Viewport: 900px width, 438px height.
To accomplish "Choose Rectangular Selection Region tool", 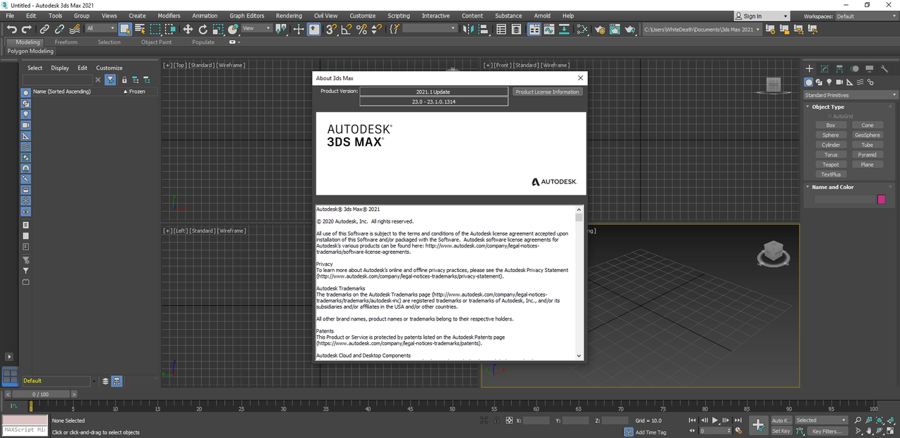I will click(x=155, y=29).
